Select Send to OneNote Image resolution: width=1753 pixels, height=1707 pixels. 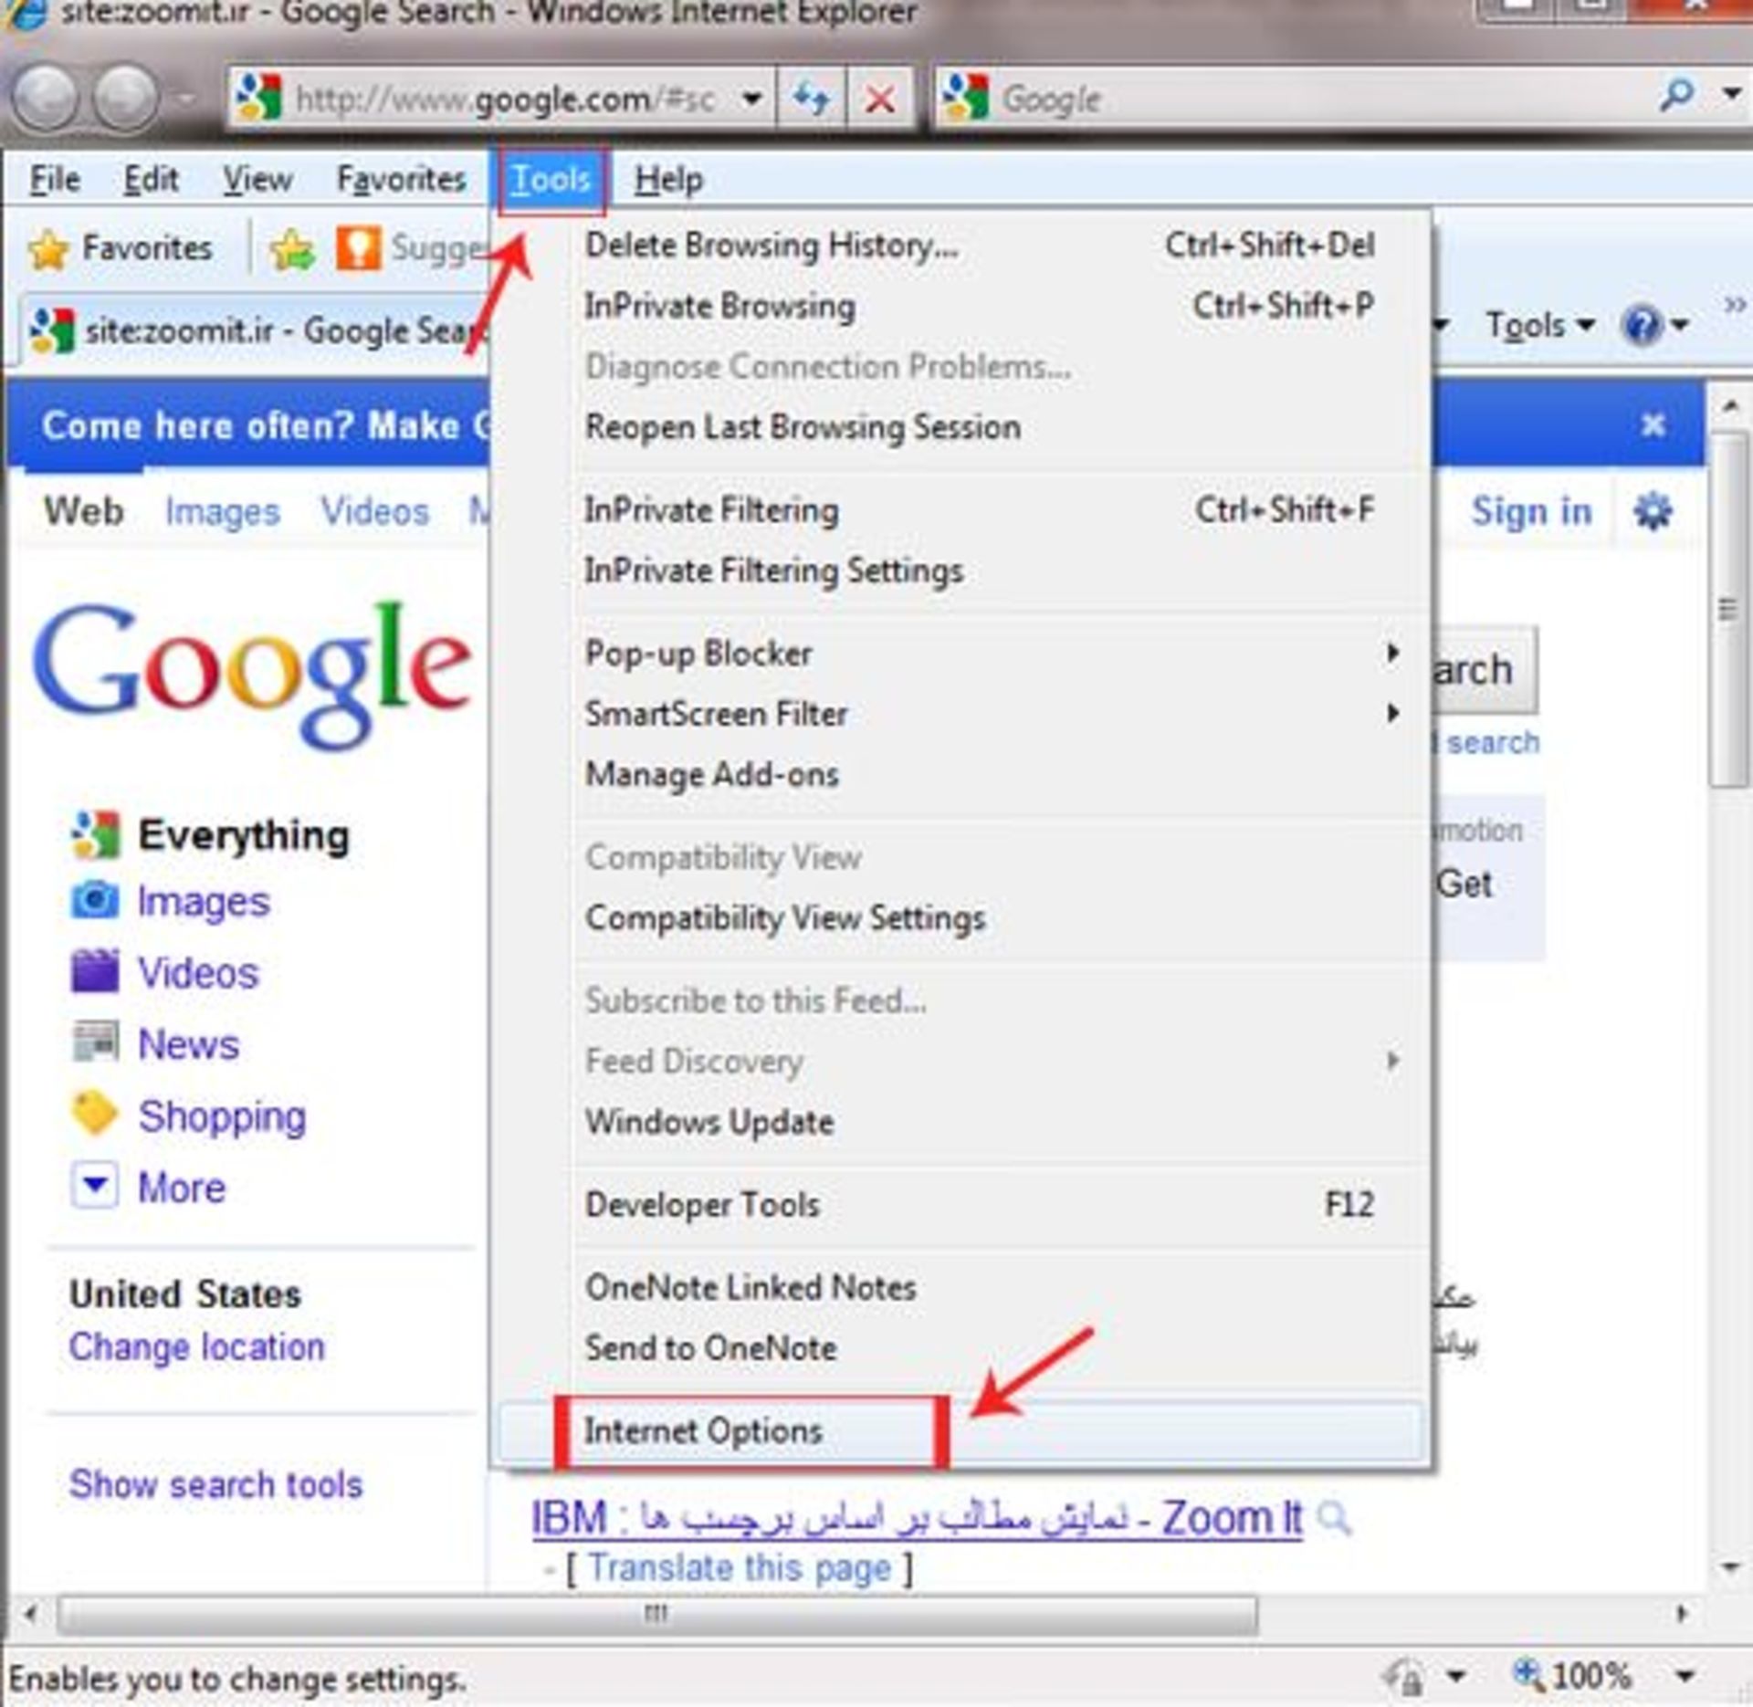(961, 1347)
